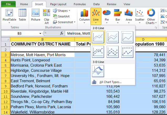The height and width of the screenshot is (115, 167).
Task: Switch to the Page Layout tab
Action: pyautogui.click(x=58, y=4)
